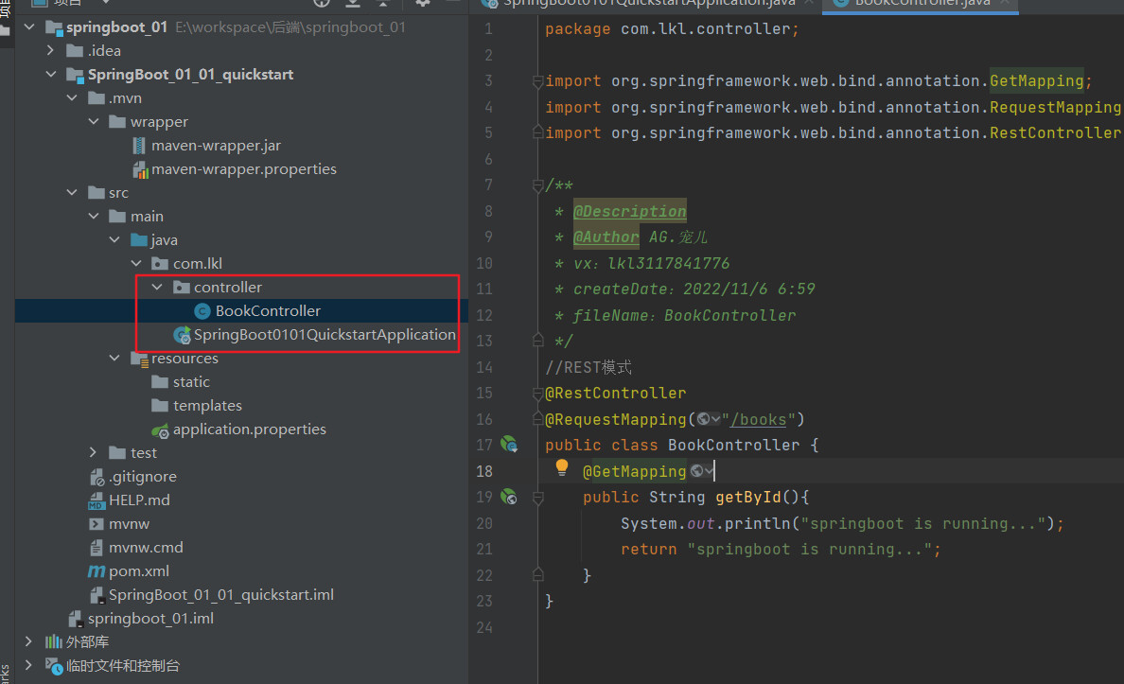Screen dimensions: 1124x684
Task: Click the globe icon after @GetMapping
Action: coord(697,471)
